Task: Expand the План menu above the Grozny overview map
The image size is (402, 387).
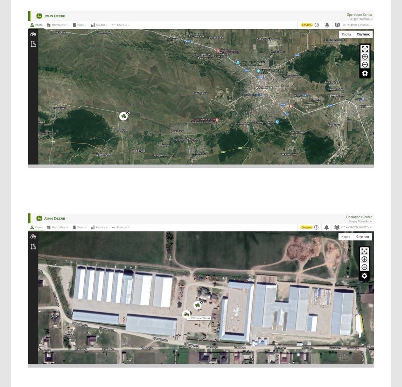Action: (x=80, y=25)
